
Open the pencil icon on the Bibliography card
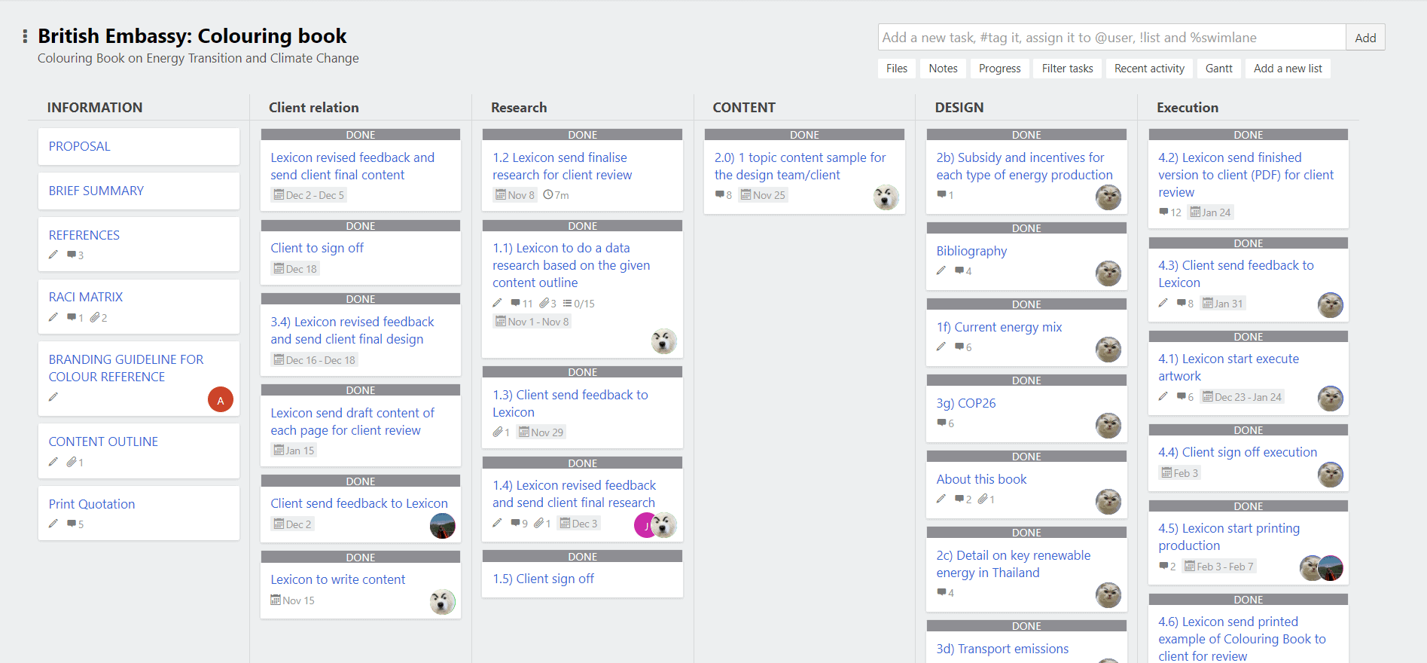coord(941,270)
